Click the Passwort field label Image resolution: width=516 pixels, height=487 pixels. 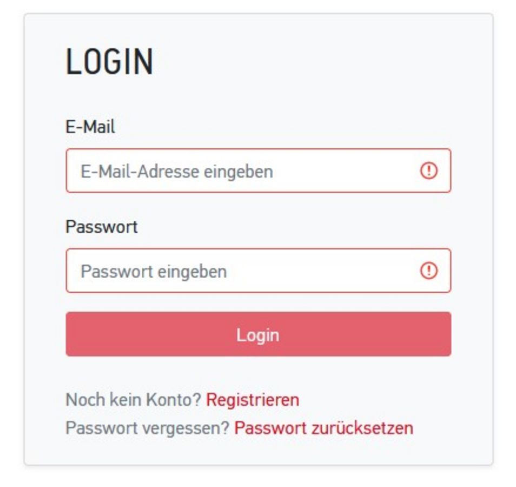101,227
